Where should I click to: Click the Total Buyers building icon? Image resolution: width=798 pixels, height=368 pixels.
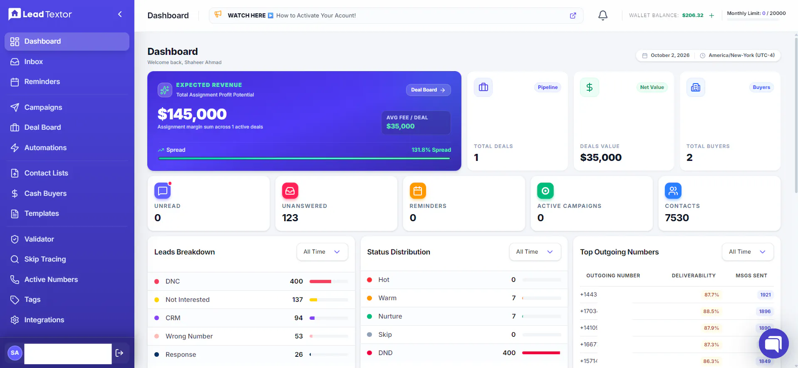[696, 87]
